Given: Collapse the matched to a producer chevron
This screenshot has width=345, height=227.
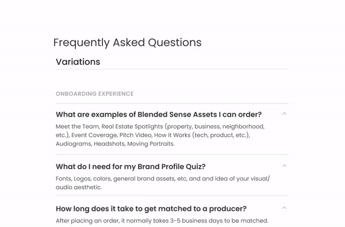Looking at the screenshot, I should pyautogui.click(x=284, y=207).
